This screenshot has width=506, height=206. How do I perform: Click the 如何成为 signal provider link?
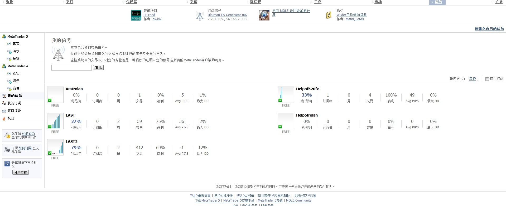pyautogui.click(x=28, y=134)
